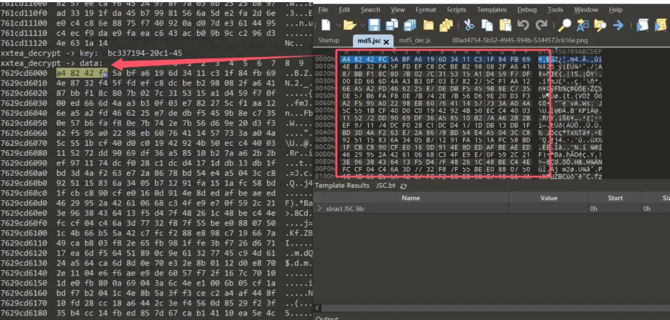Click the Redo arrow icon
Viewport: 670px width, 320px height.
541,25
